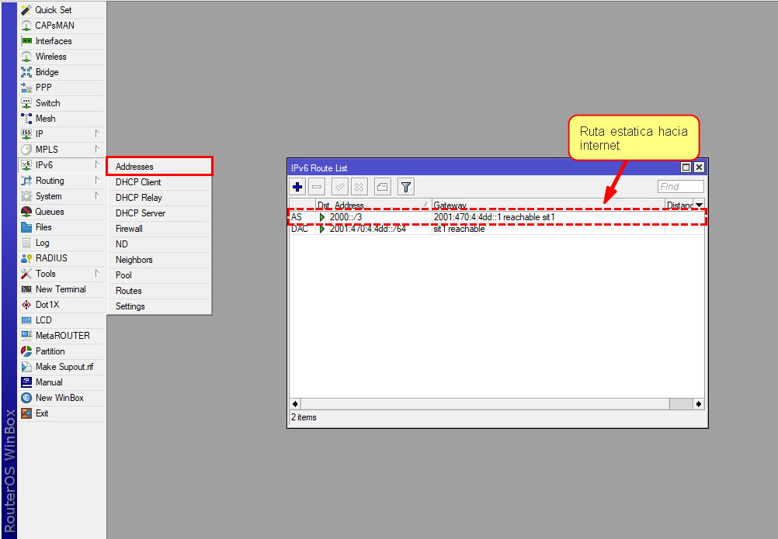Open the funnel filter icon
The image size is (778, 539).
(406, 187)
